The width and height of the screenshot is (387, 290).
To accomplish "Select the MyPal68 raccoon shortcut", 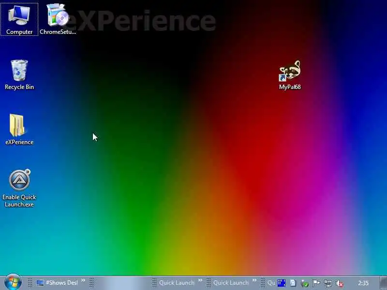I will point(290,75).
